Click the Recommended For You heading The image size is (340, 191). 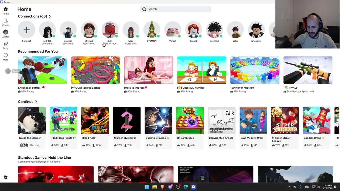38,51
